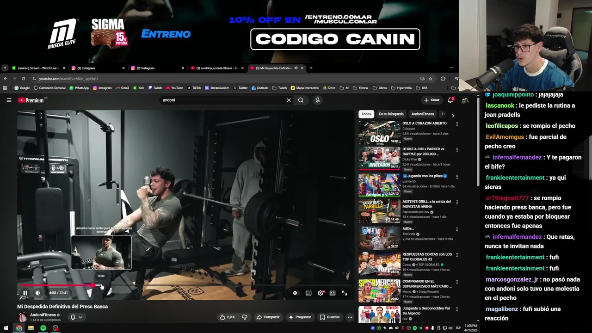This screenshot has width=592, height=333.
Task: Open YouTube notifications bell
Action: pyautogui.click(x=450, y=100)
